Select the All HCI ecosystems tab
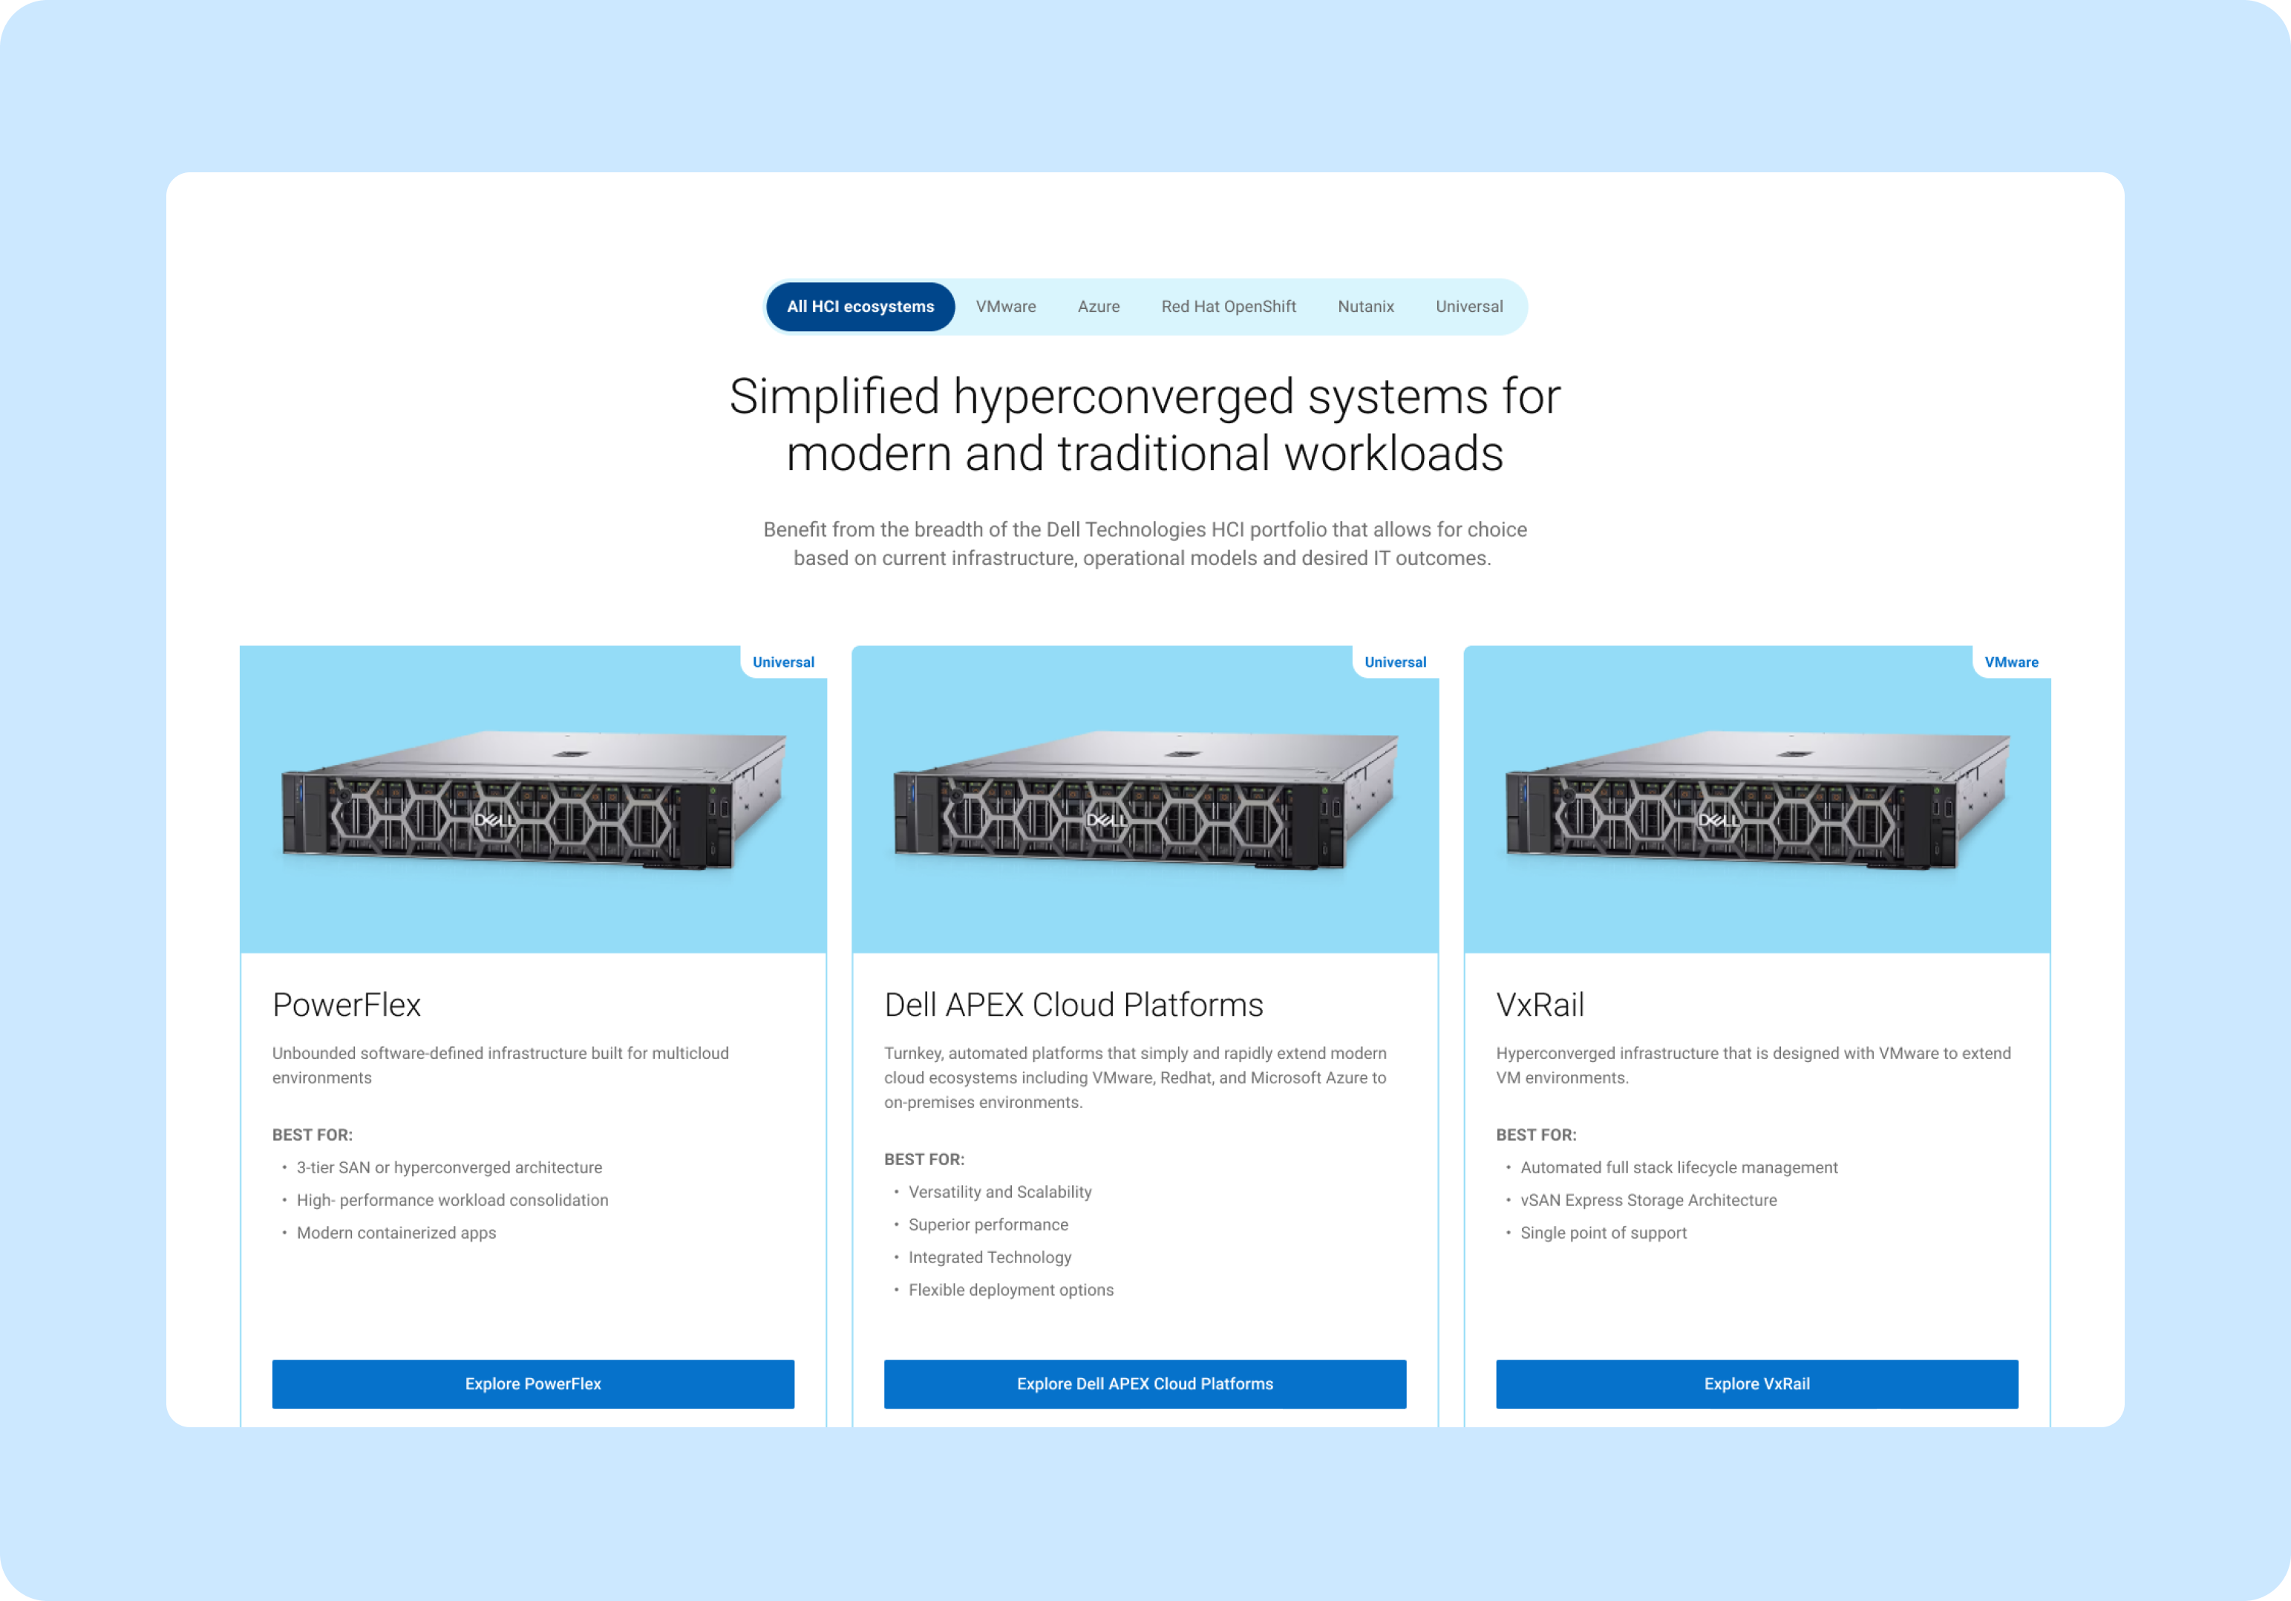This screenshot has width=2291, height=1601. [x=860, y=307]
